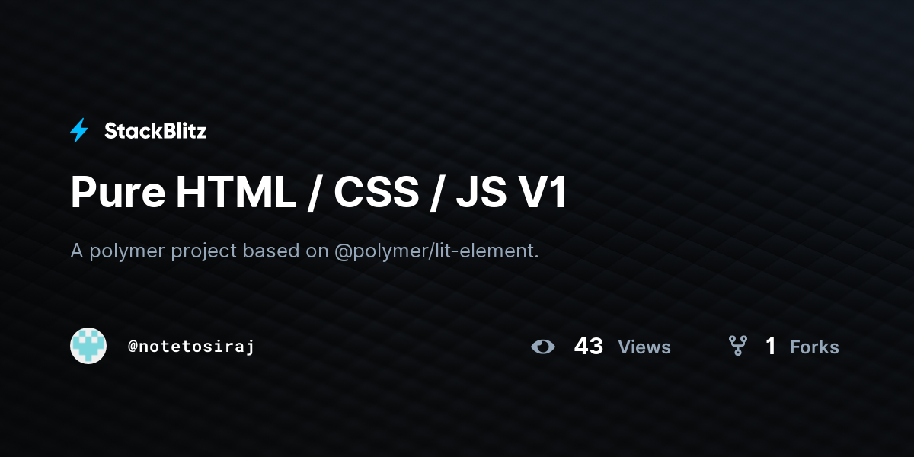914x457 pixels.
Task: Click the @polymer/lit-element mention in description
Action: 436,251
